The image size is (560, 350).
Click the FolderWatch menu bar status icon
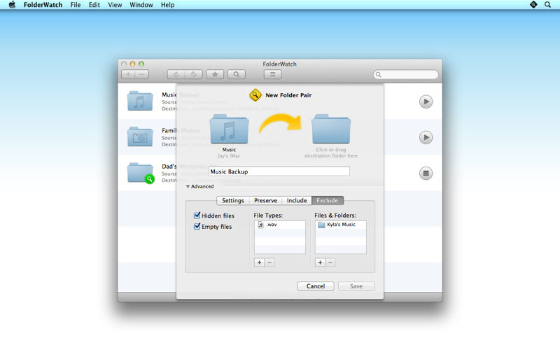click(x=533, y=5)
